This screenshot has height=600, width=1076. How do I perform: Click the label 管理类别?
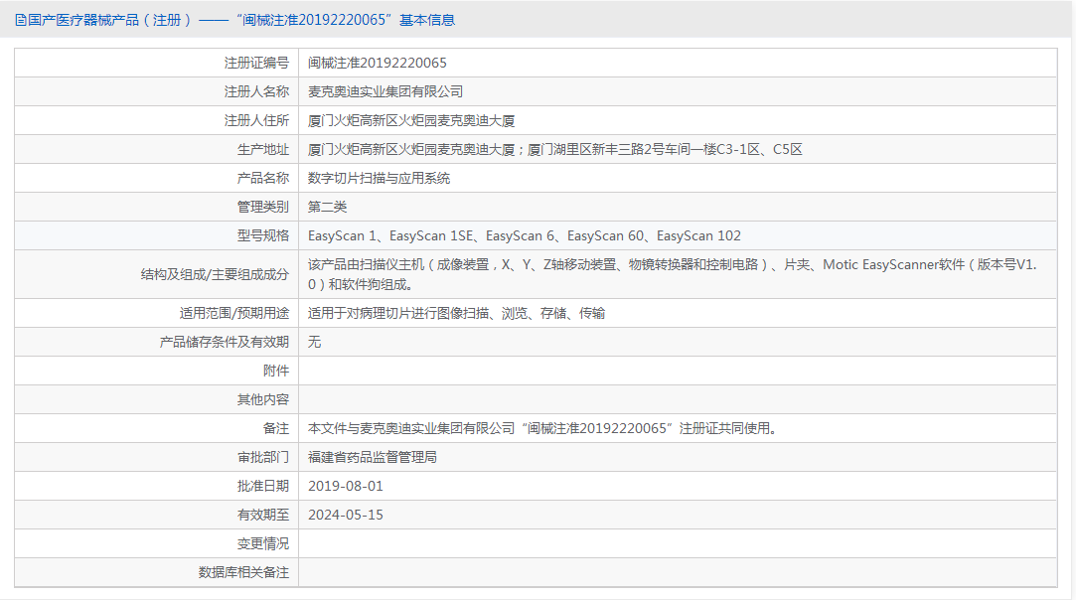[263, 208]
